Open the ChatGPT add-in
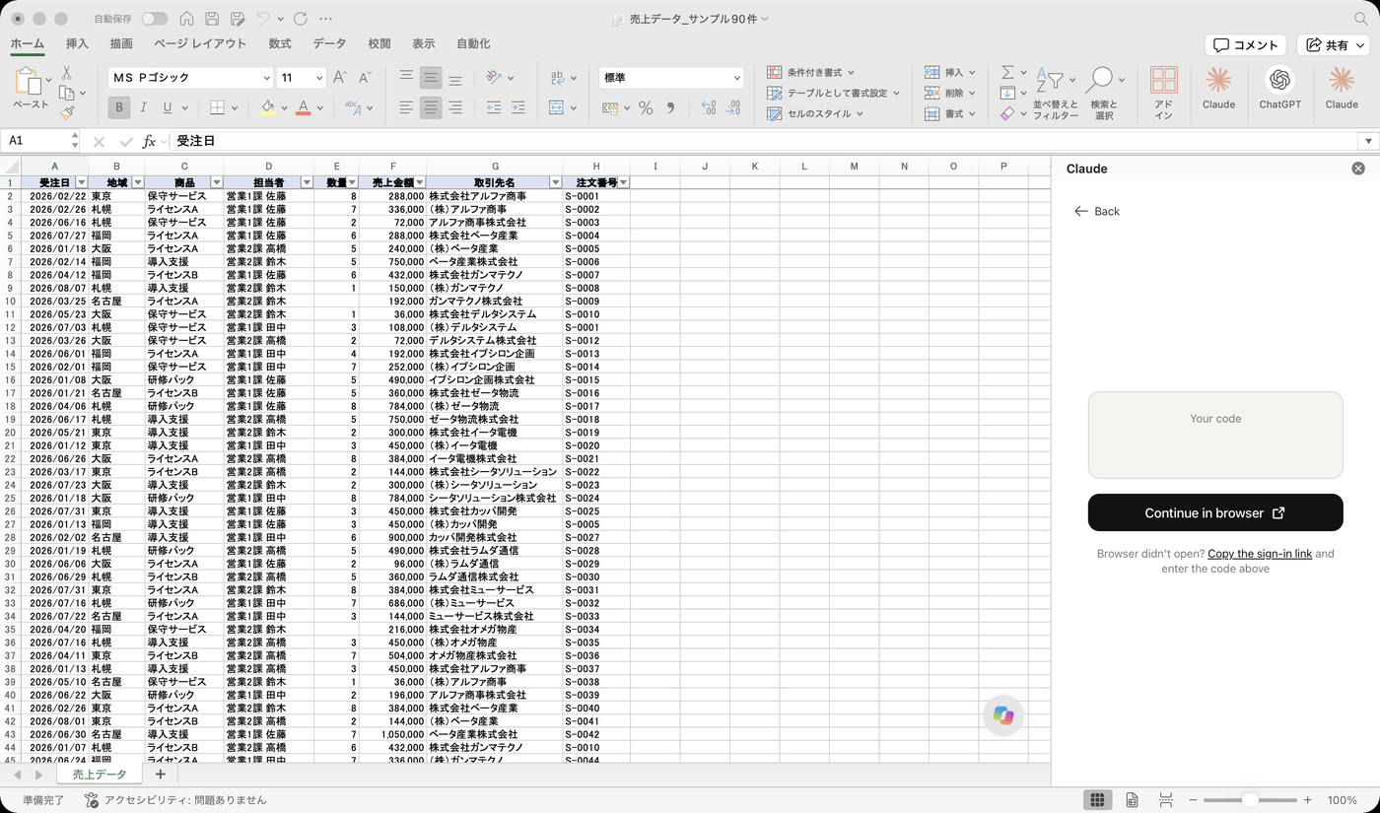1380x813 pixels. pyautogui.click(x=1279, y=87)
